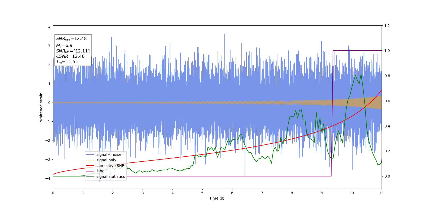This screenshot has width=424, height=212.
Task: Click the right y-axis tick label 1.2
Action: tap(387, 26)
